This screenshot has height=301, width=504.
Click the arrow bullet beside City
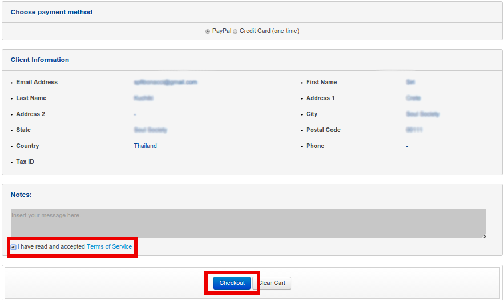pyautogui.click(x=302, y=115)
